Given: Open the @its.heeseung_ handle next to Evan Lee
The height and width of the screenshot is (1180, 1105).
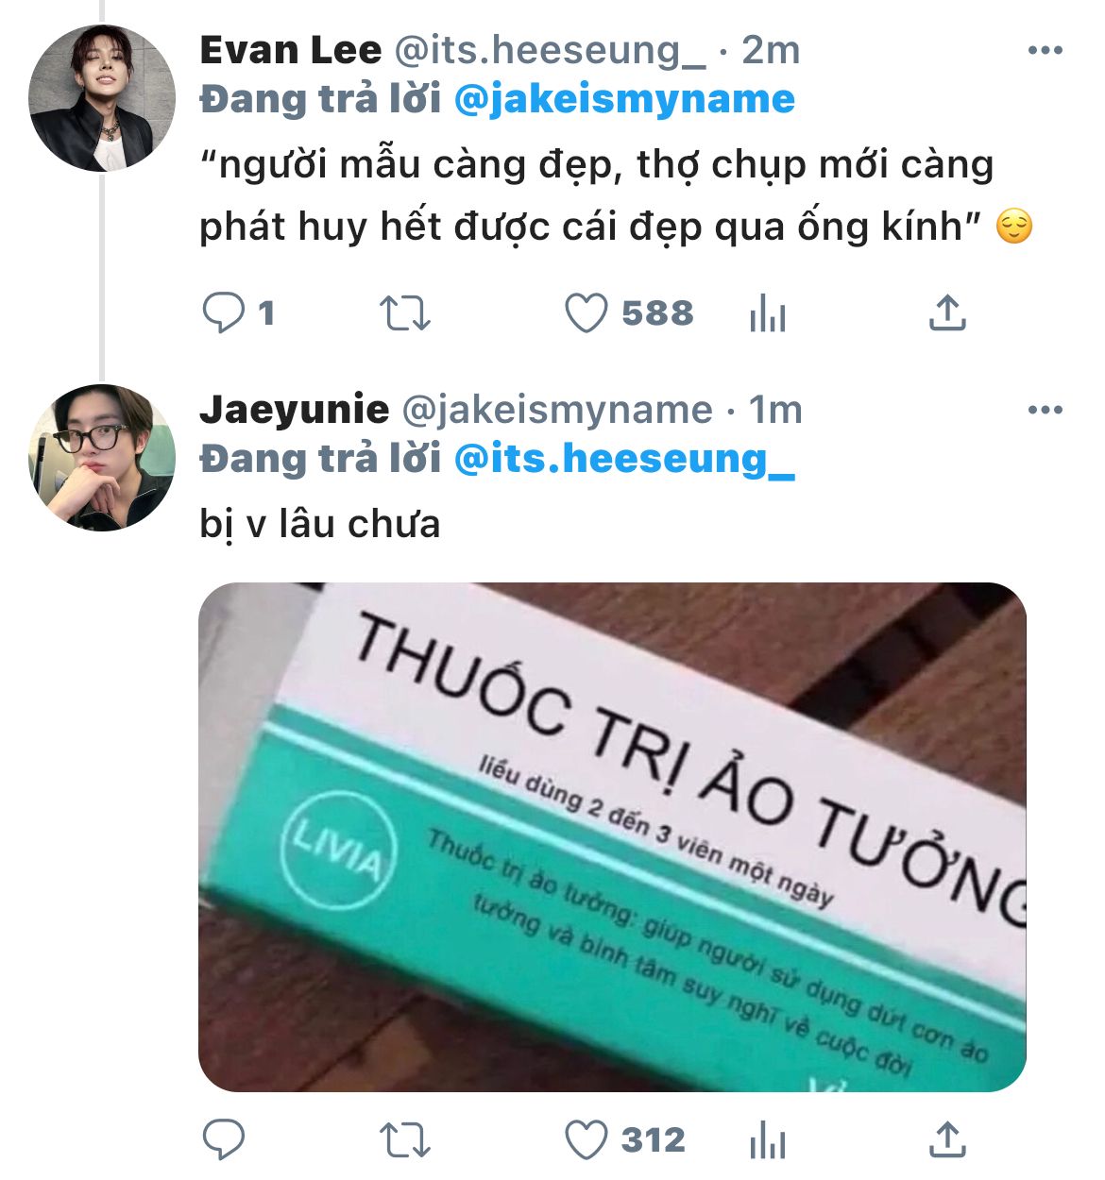Looking at the screenshot, I should click(550, 50).
